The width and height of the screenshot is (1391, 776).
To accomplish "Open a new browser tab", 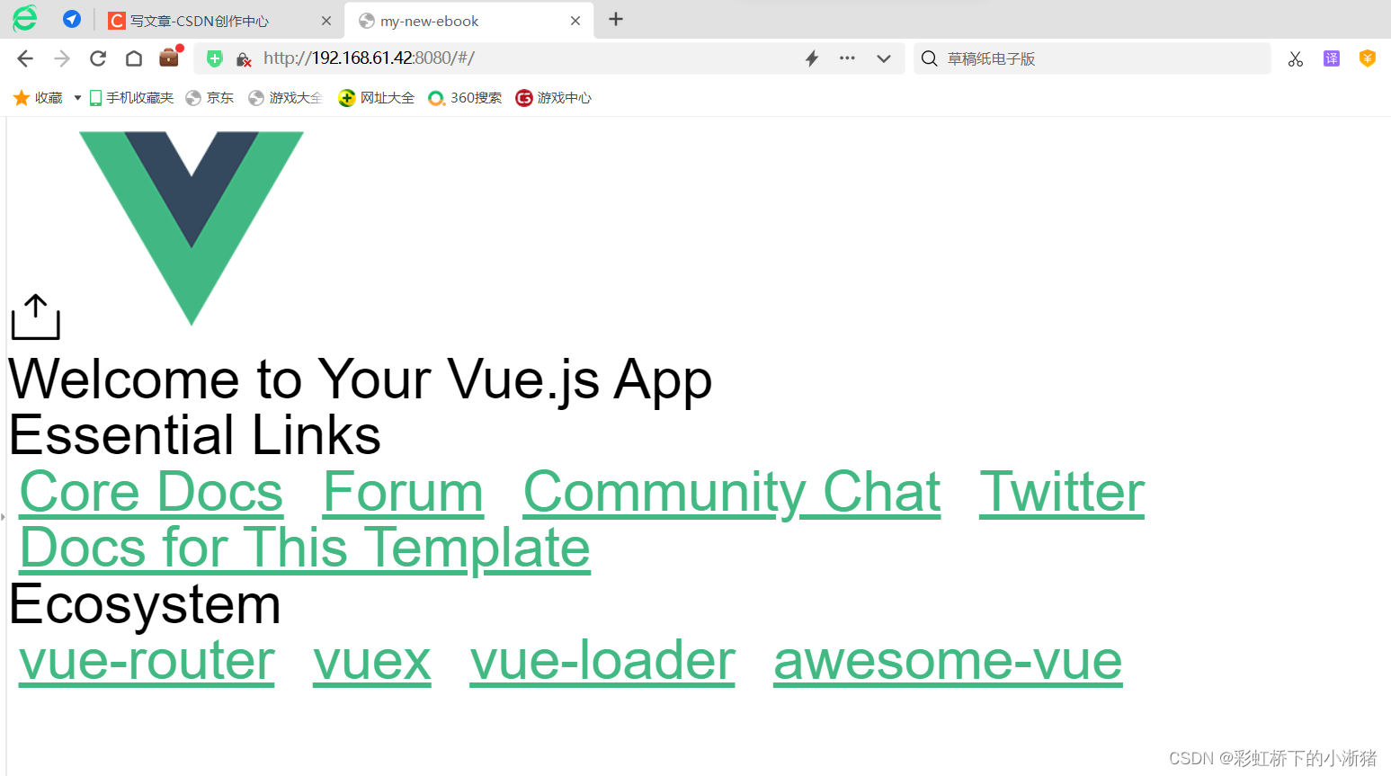I will pos(616,19).
